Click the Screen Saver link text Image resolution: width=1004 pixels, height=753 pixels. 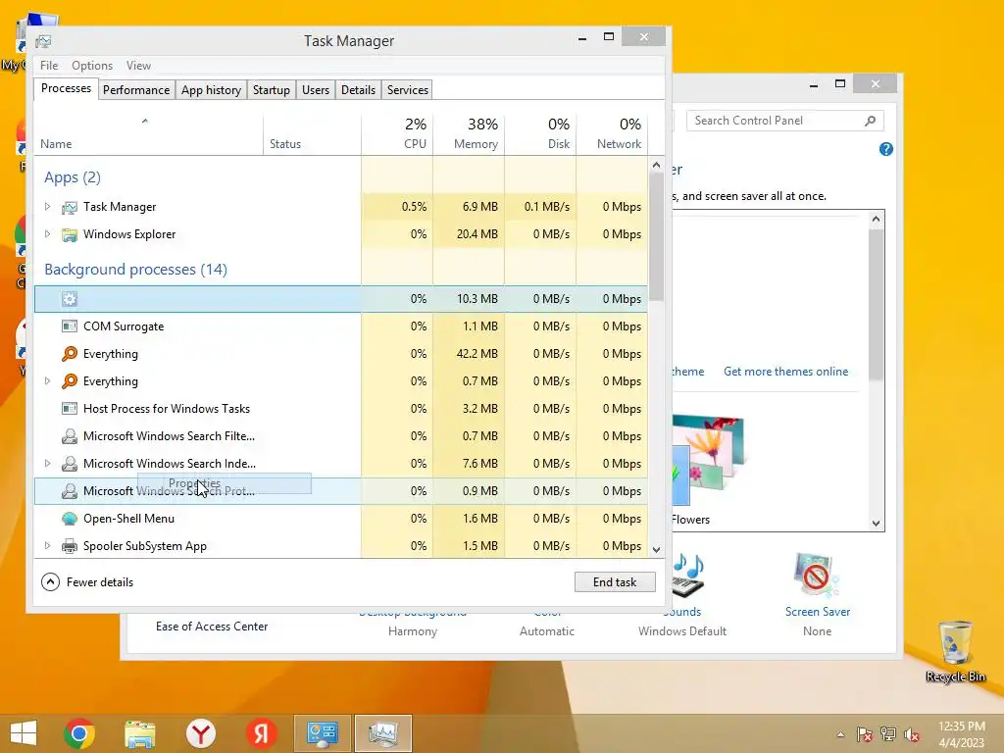coord(818,612)
